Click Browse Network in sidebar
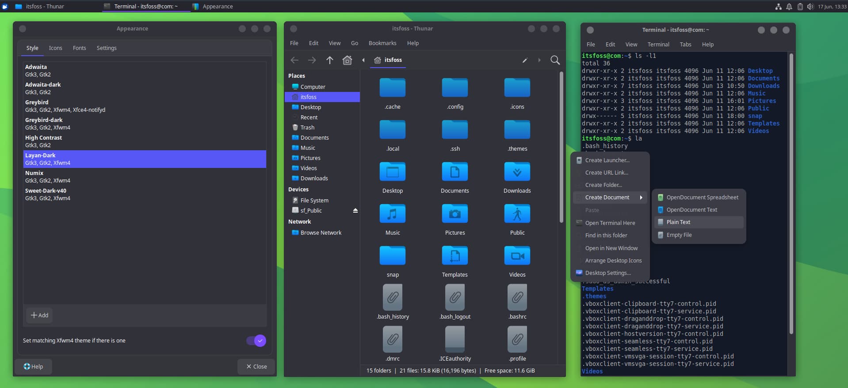The height and width of the screenshot is (388, 848). pyautogui.click(x=322, y=233)
